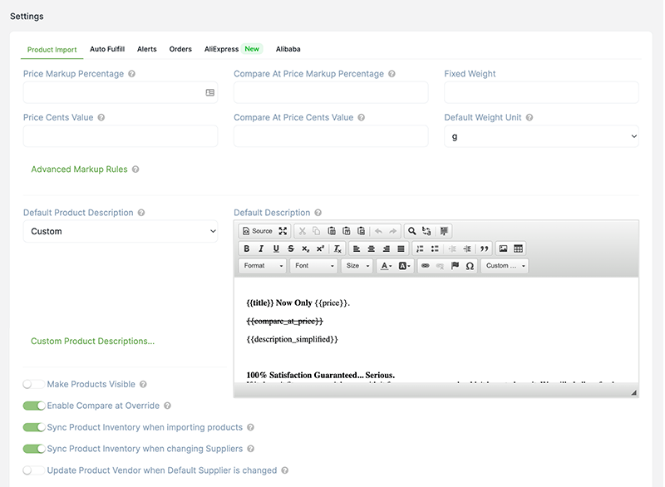Open the Alibaba tab
665x487 pixels.
(288, 49)
